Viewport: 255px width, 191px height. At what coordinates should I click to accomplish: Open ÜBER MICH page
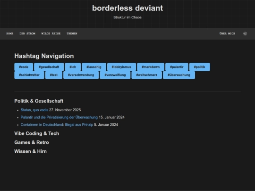coord(227,33)
